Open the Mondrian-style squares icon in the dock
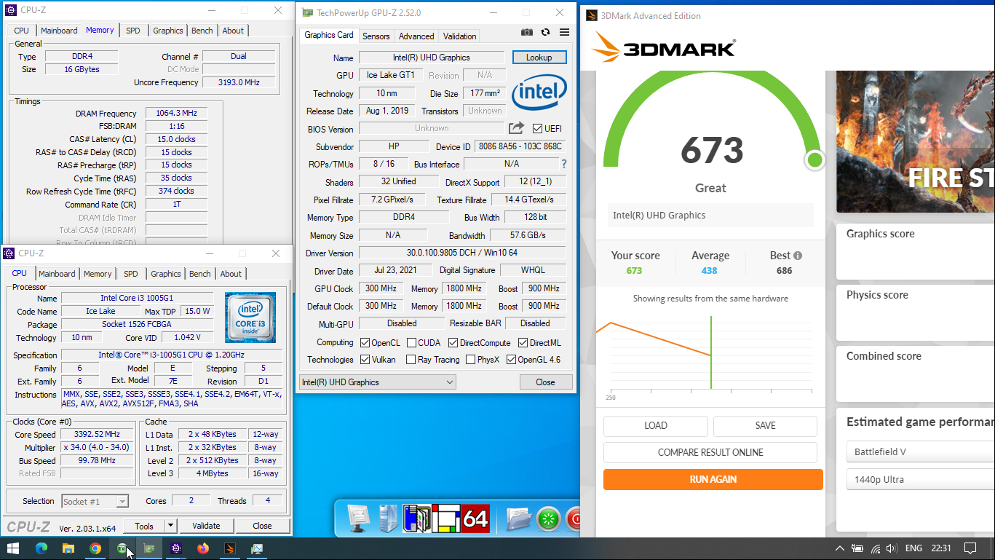 (445, 518)
